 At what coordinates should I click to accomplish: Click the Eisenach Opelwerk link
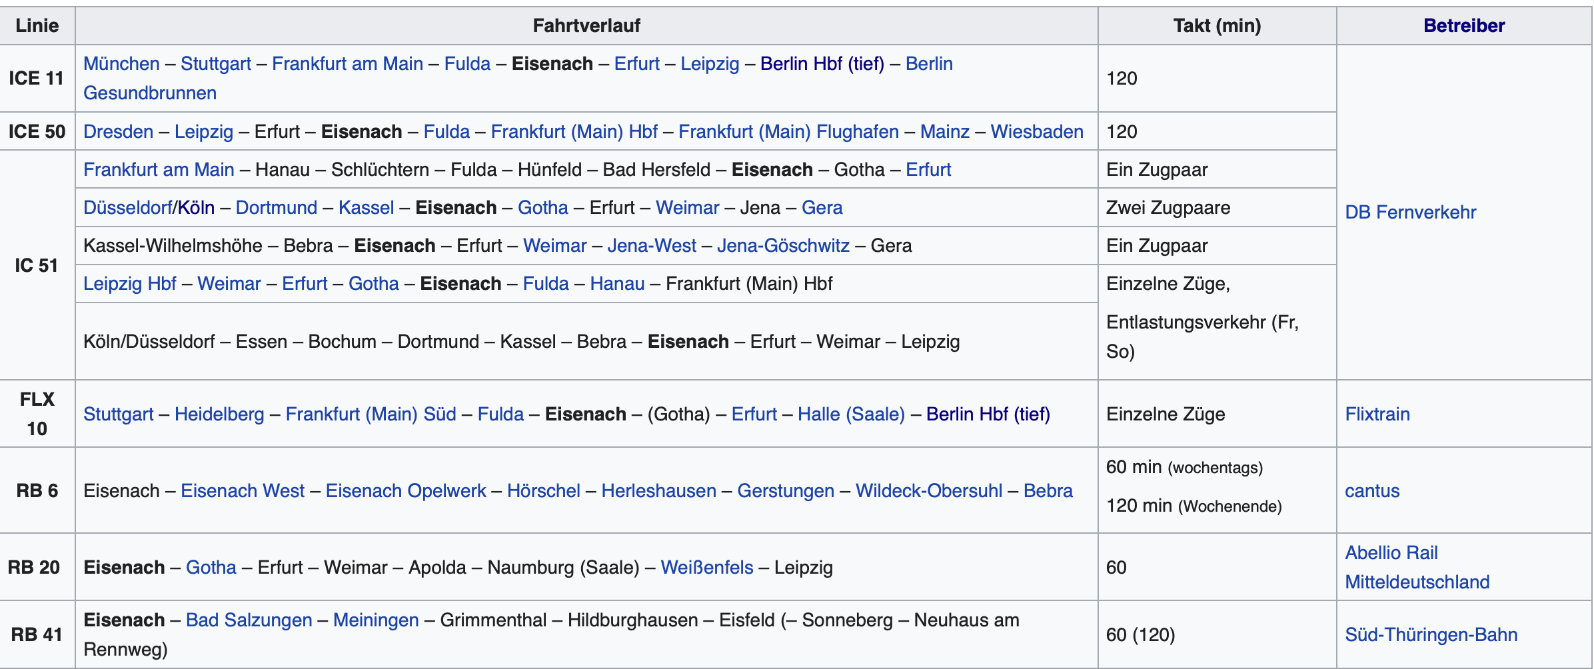tap(406, 491)
